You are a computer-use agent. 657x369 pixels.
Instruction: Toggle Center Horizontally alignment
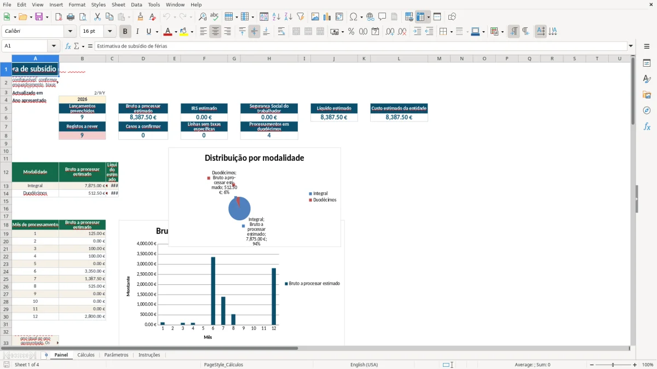[x=215, y=32]
